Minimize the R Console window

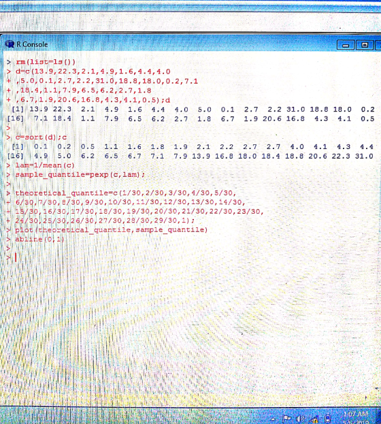346,45
